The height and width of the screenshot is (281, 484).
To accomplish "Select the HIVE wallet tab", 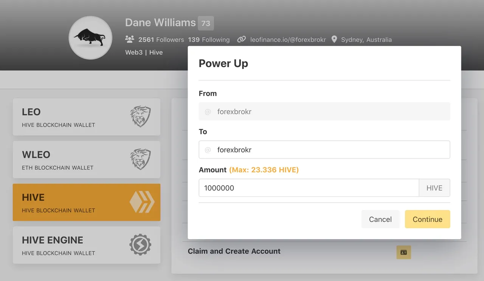I will point(87,202).
